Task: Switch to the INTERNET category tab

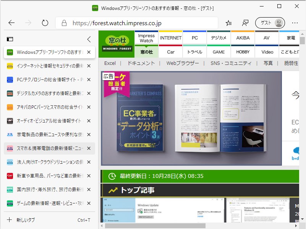Action: [x=170, y=37]
